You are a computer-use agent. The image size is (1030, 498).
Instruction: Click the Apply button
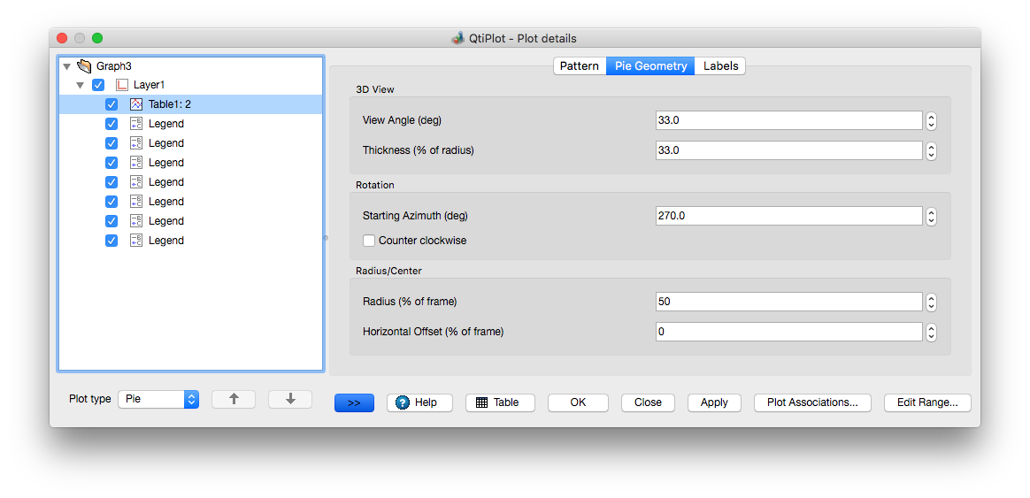pyautogui.click(x=714, y=402)
